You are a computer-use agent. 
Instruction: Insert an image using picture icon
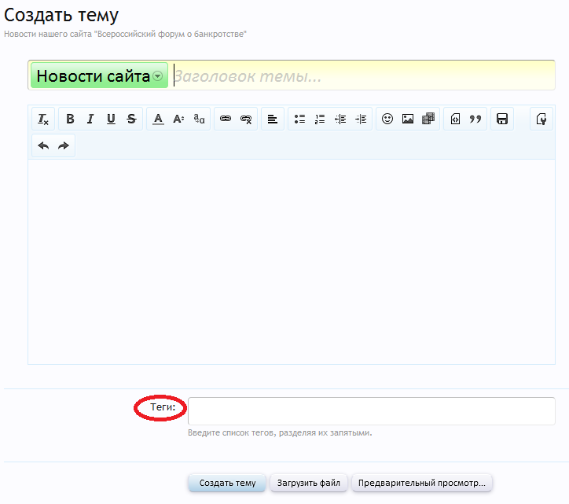[408, 119]
